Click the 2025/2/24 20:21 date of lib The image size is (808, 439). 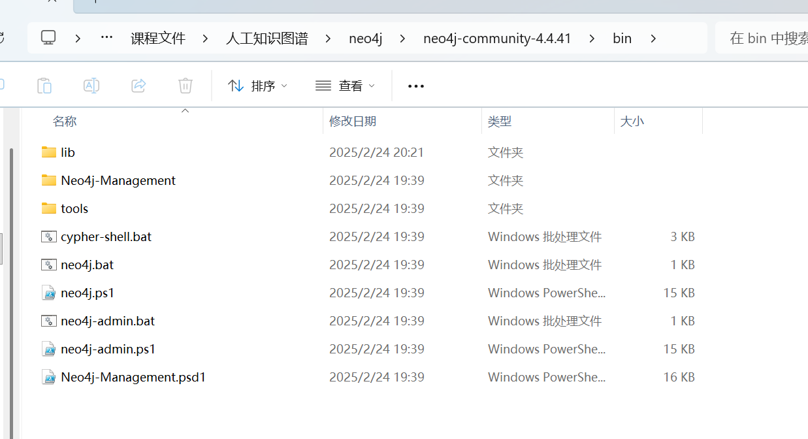pos(376,152)
